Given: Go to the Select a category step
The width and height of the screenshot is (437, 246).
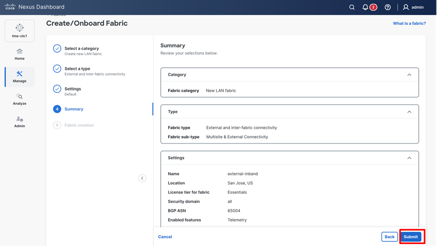Looking at the screenshot, I should pyautogui.click(x=81, y=49).
